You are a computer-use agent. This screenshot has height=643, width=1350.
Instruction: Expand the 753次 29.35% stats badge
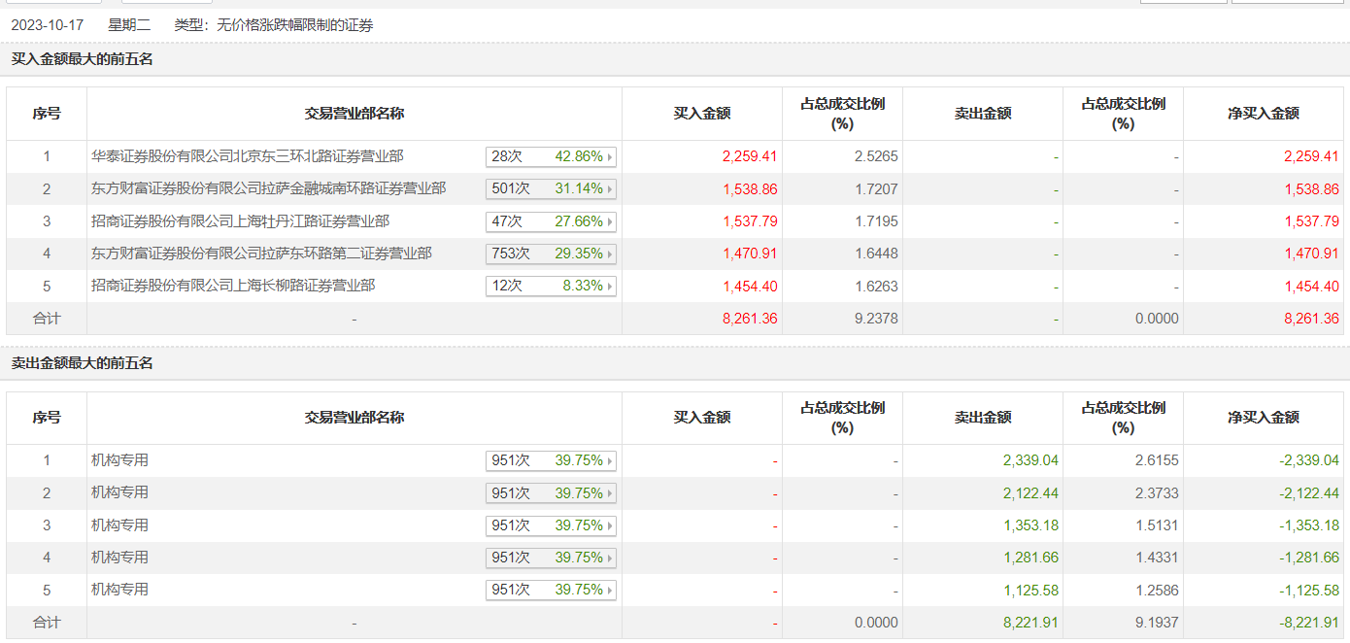[x=551, y=254]
